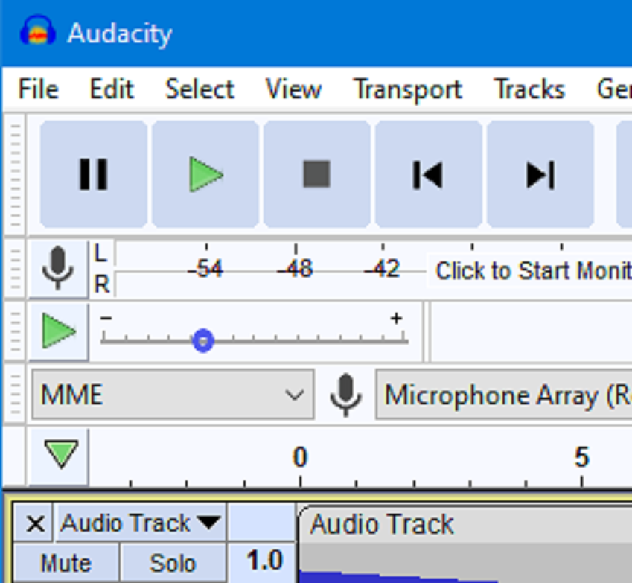
Task: Adjust the playback volume slider
Action: pyautogui.click(x=202, y=340)
